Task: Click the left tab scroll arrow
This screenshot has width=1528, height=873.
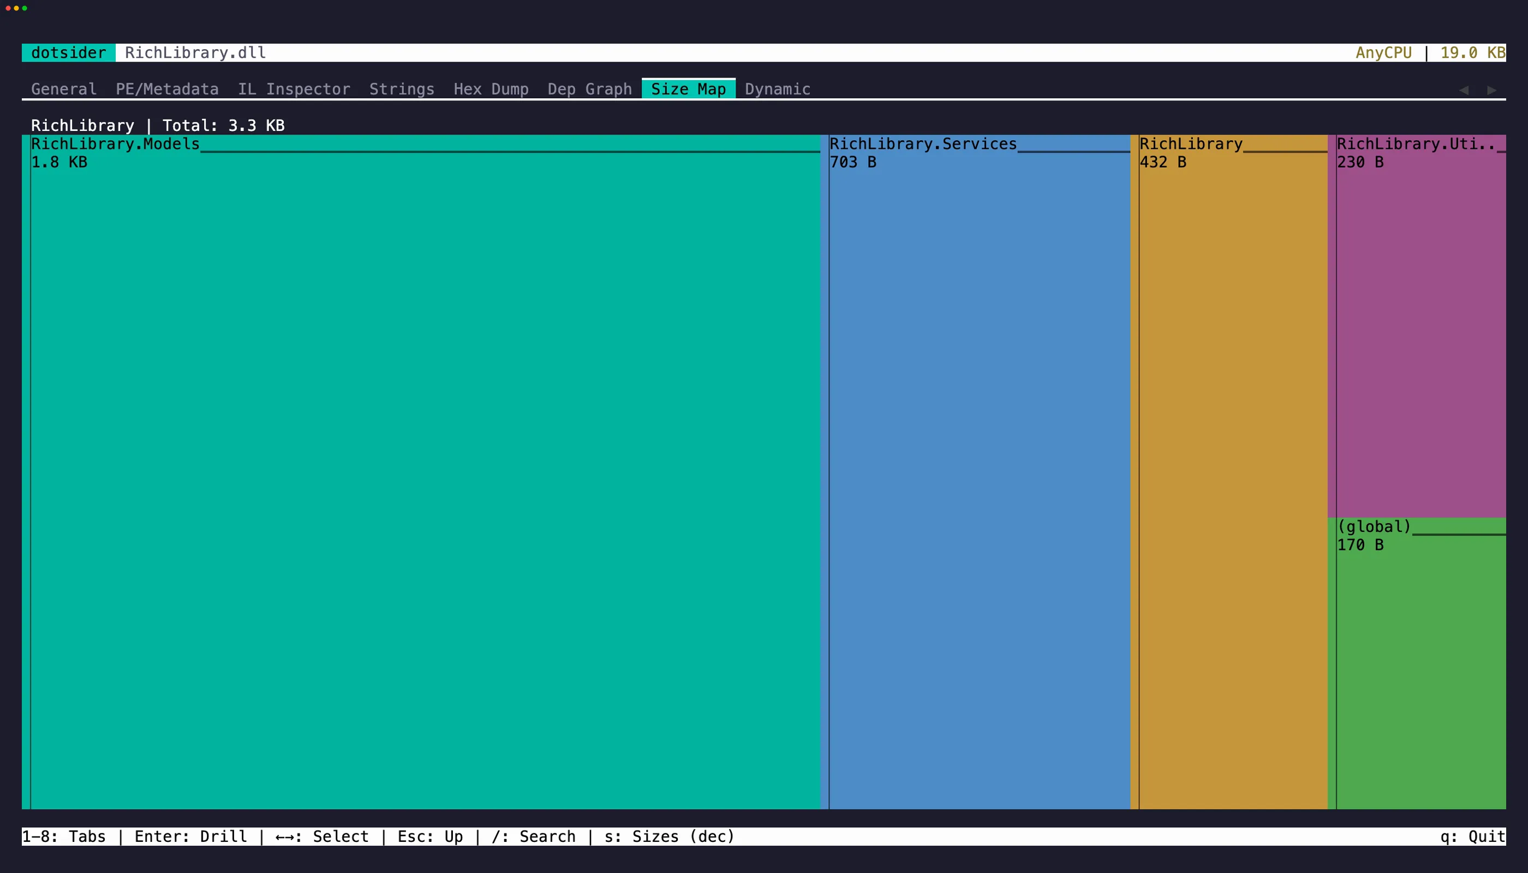Action: click(1464, 90)
